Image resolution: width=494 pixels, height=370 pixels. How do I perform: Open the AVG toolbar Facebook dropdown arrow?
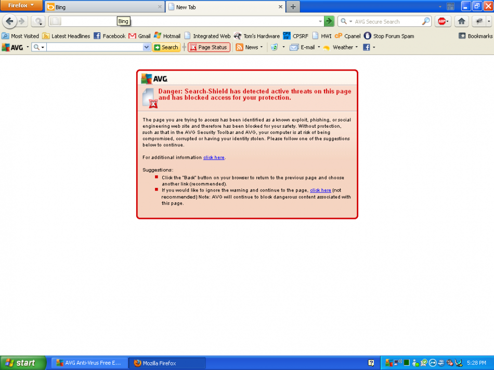(x=374, y=47)
